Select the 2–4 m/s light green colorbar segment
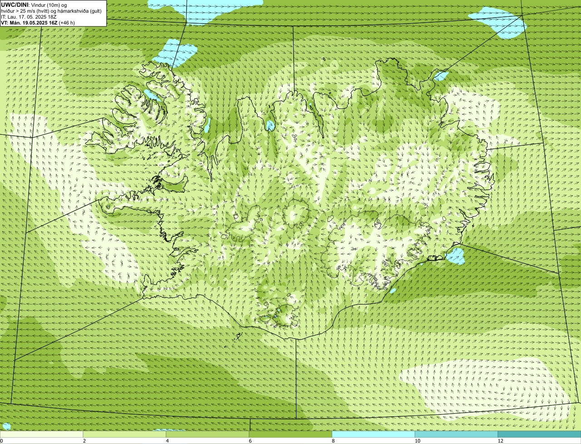This screenshot has height=444, width=581. (124, 434)
